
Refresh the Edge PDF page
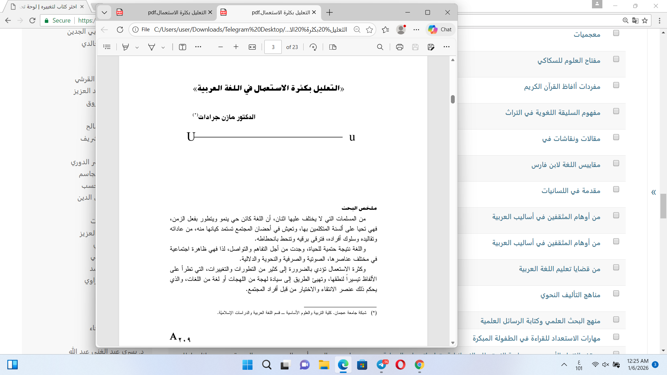(x=120, y=30)
